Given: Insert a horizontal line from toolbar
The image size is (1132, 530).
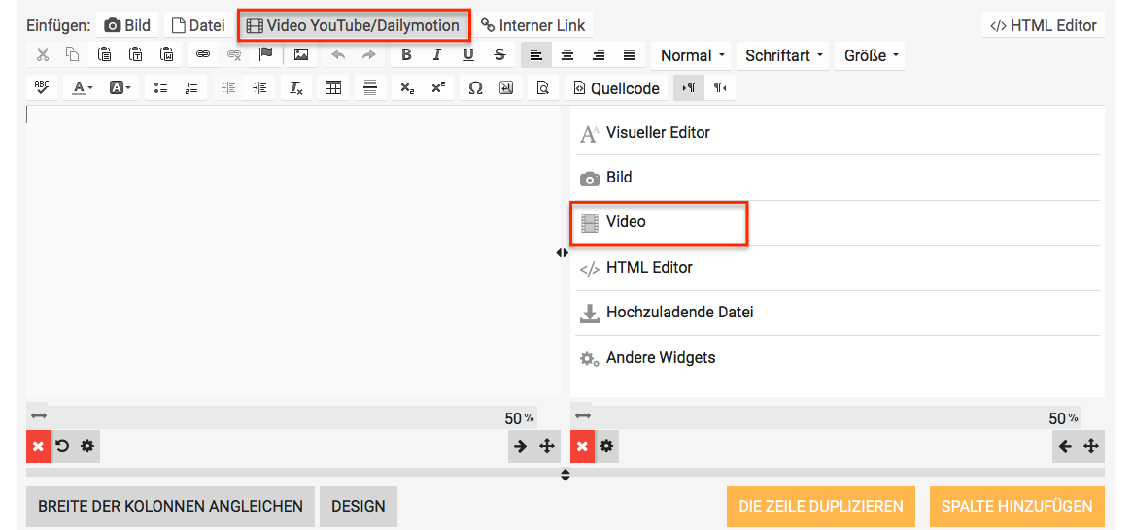Looking at the screenshot, I should (370, 88).
